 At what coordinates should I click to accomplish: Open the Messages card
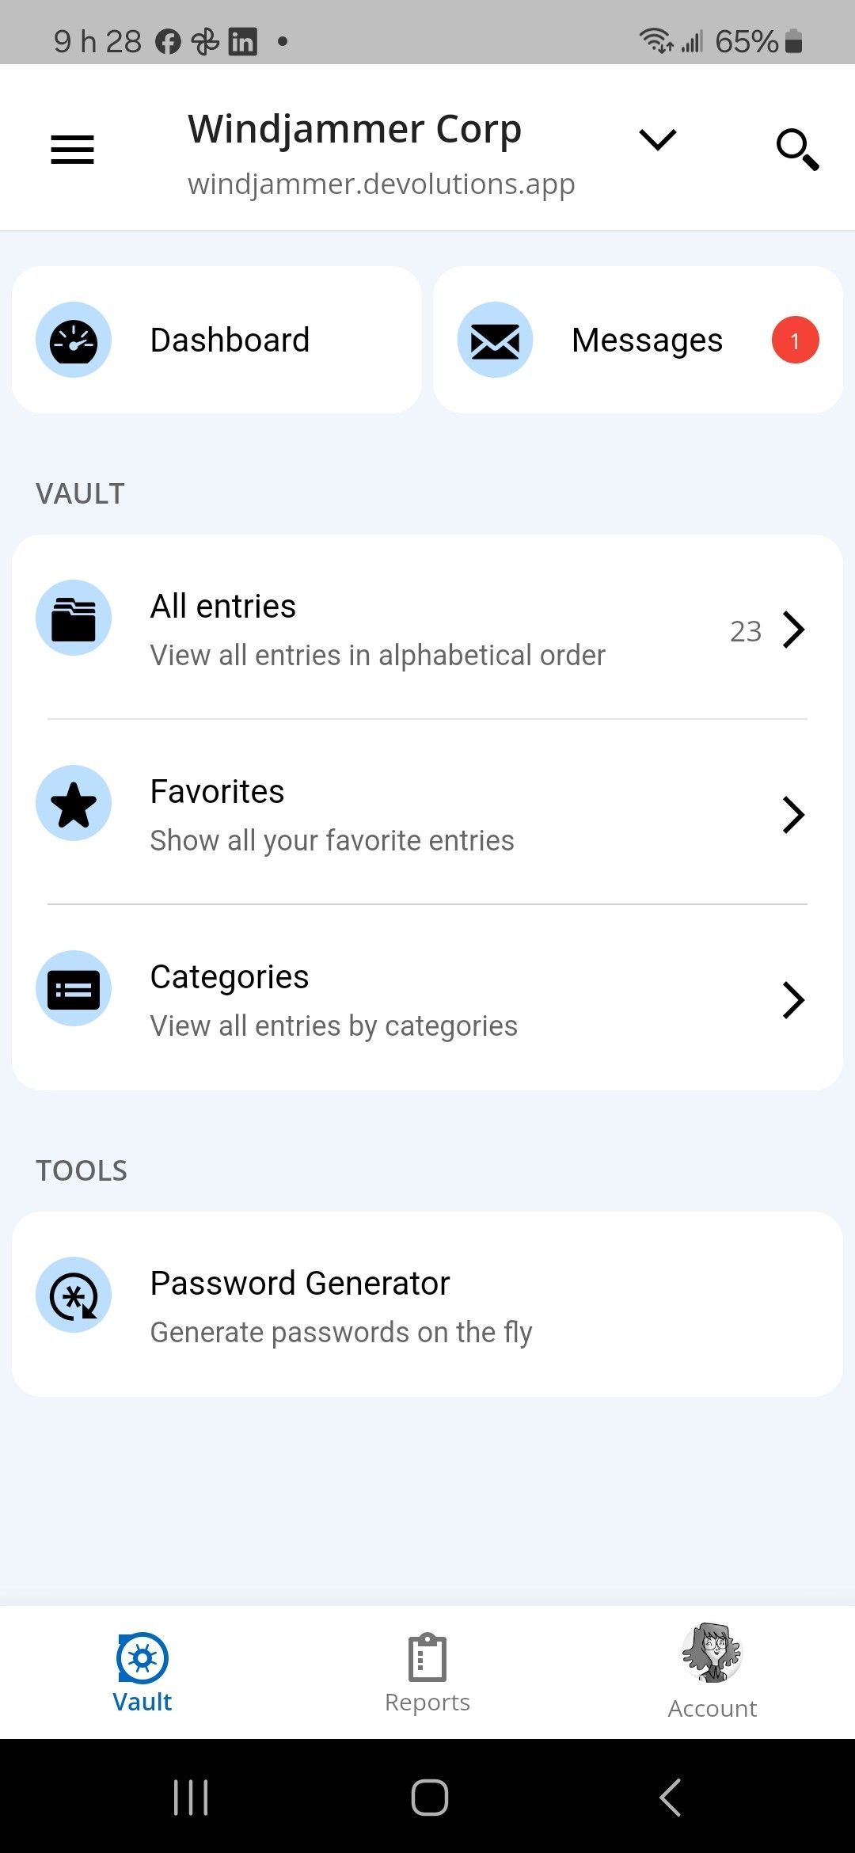tap(646, 340)
